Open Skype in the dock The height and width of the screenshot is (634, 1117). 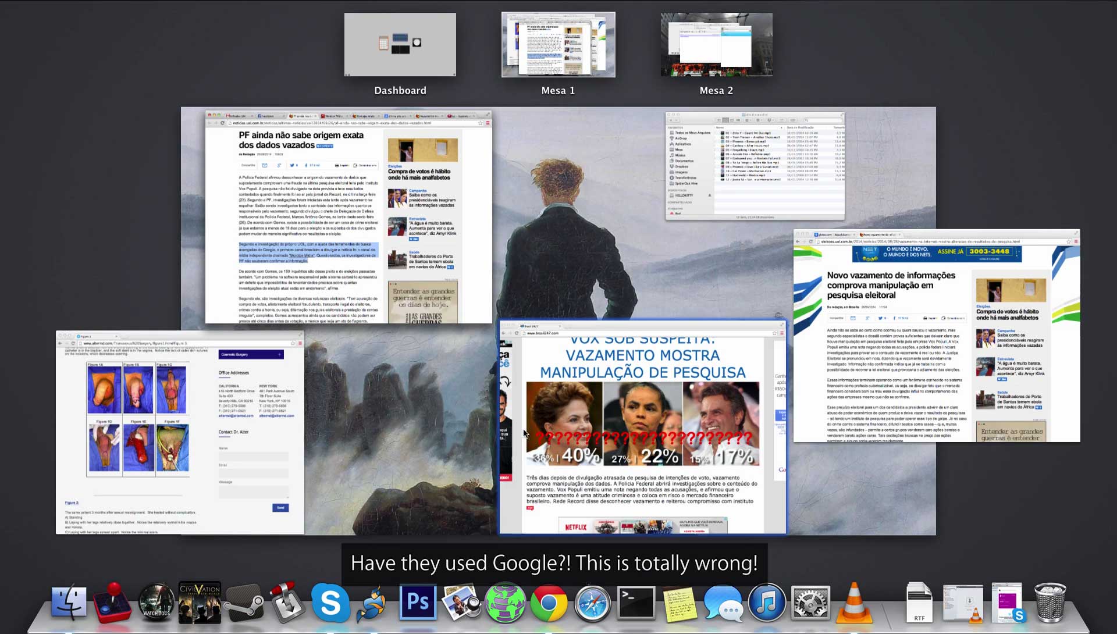pos(330,603)
